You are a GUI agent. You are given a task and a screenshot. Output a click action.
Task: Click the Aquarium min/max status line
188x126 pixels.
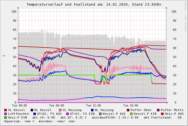(39, 121)
